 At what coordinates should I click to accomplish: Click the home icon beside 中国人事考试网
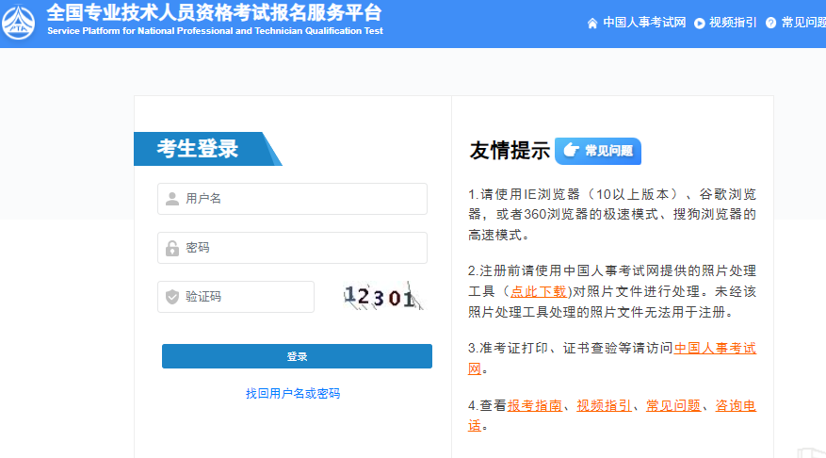pos(592,23)
